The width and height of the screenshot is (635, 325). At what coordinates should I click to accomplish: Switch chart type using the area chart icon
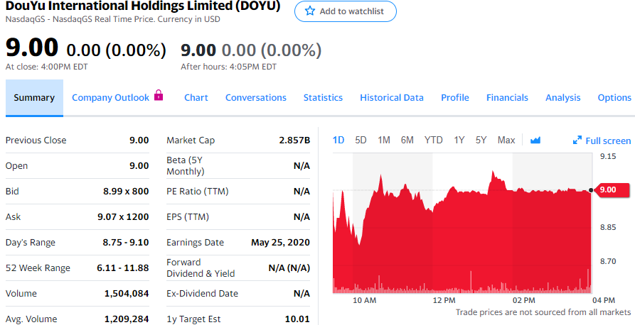point(535,141)
